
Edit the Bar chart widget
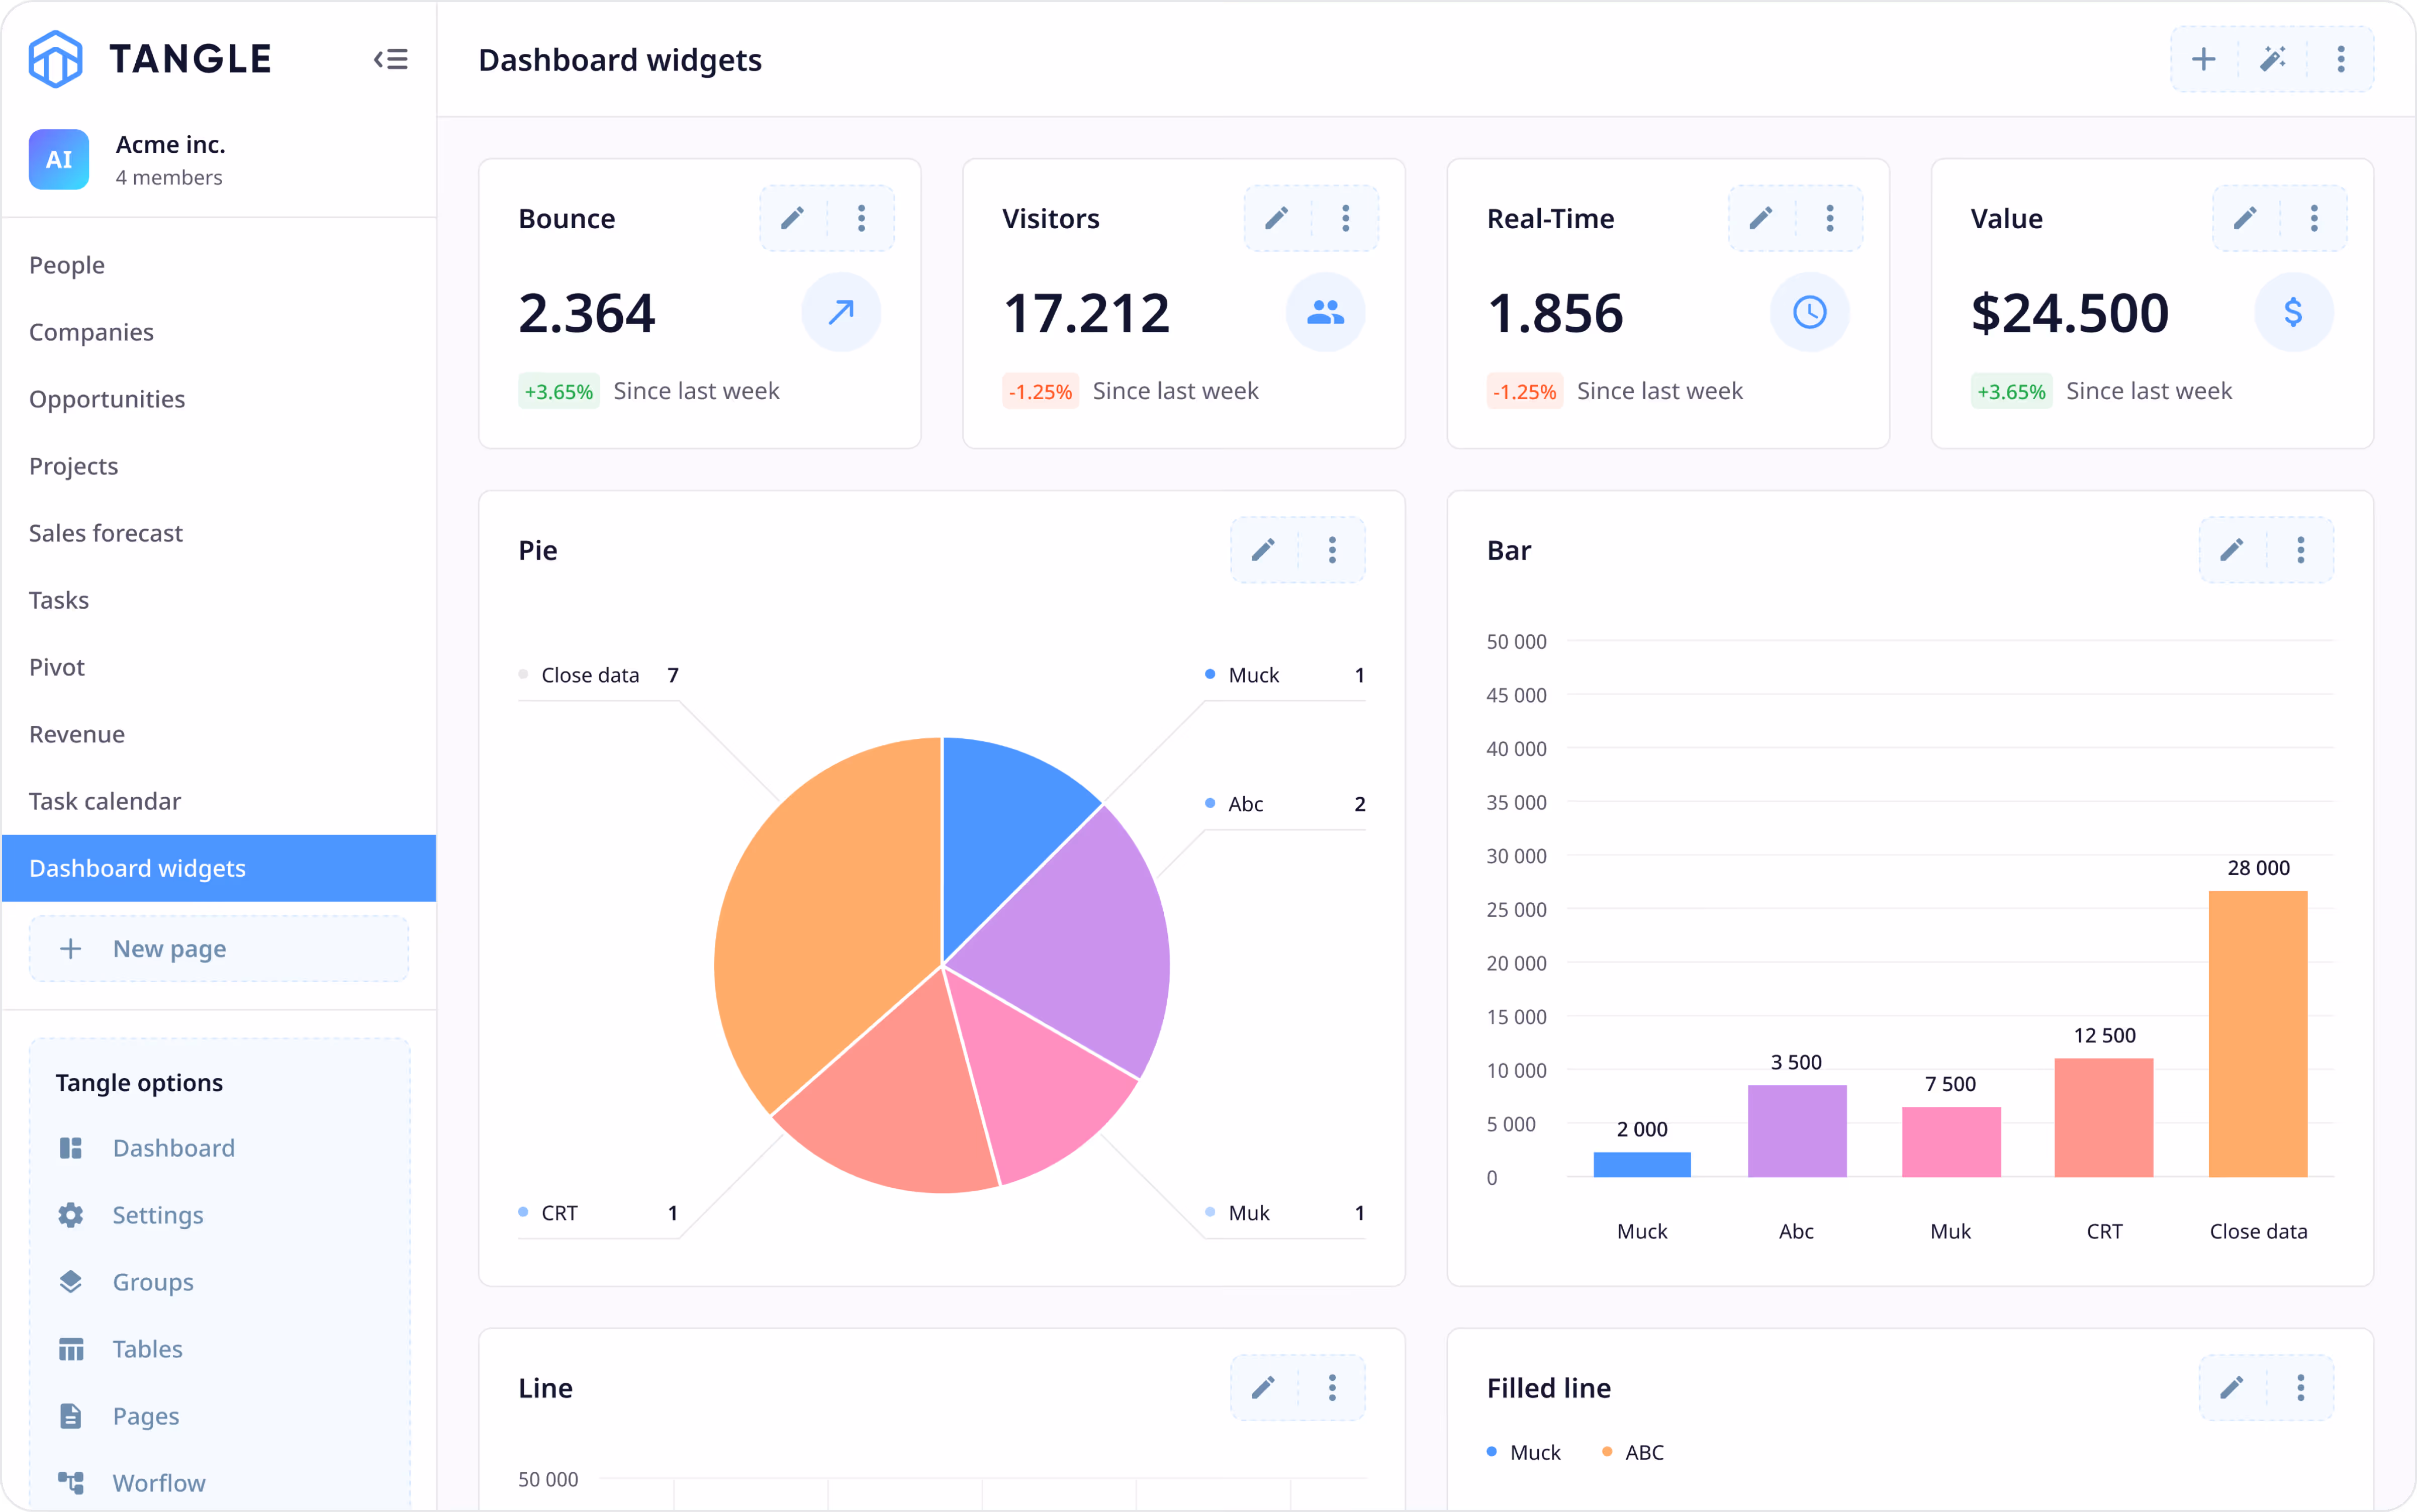tap(2231, 550)
